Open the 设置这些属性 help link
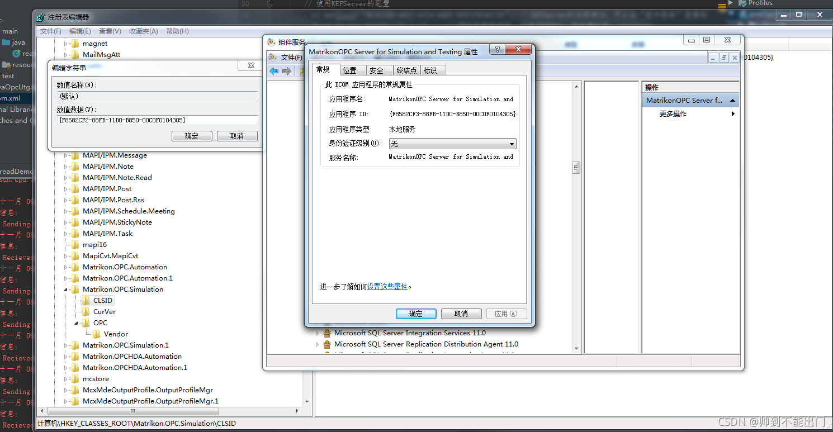The height and width of the screenshot is (432, 833). pos(387,287)
